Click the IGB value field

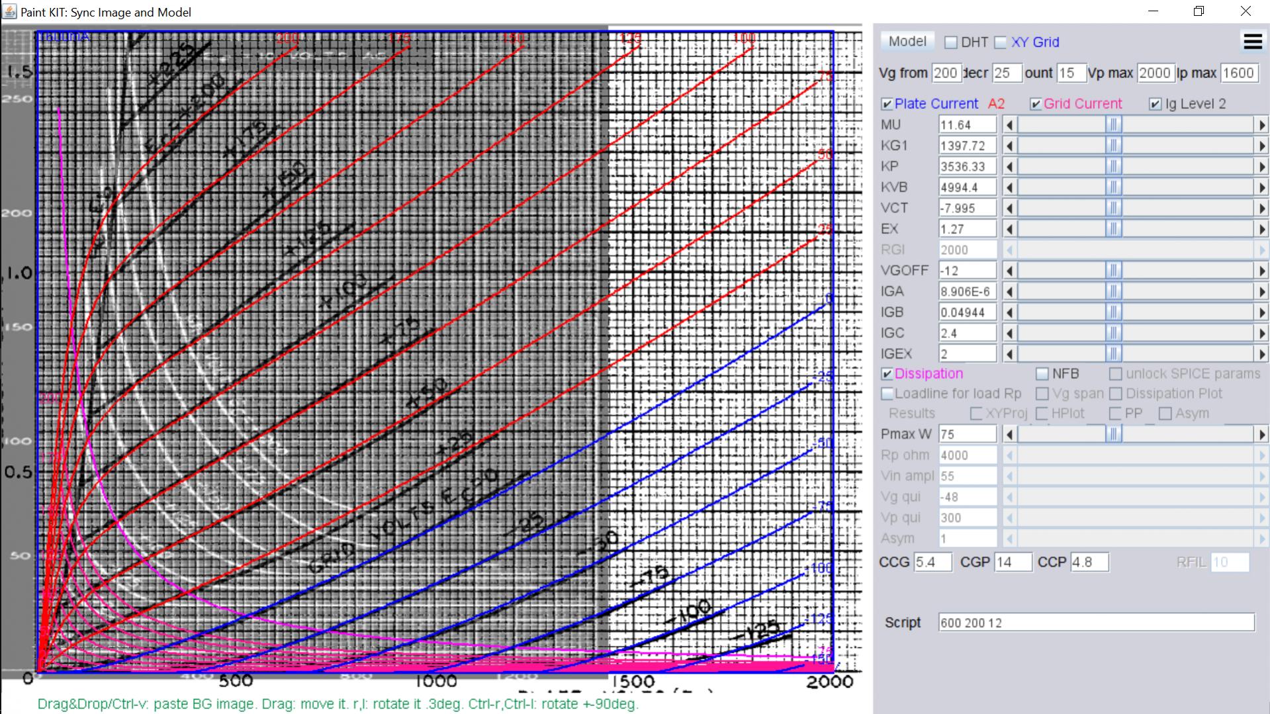(967, 312)
